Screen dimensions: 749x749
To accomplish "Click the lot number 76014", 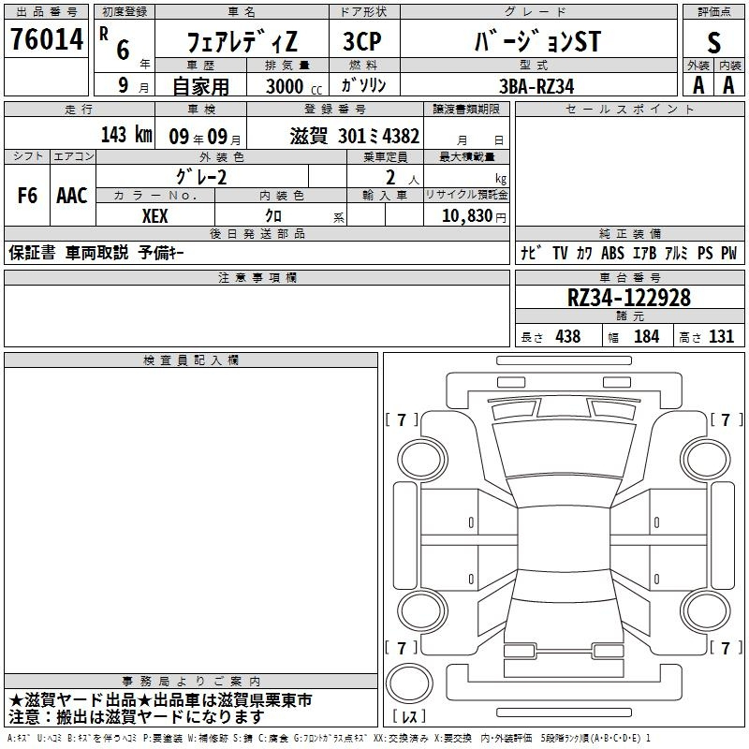I will (x=46, y=40).
